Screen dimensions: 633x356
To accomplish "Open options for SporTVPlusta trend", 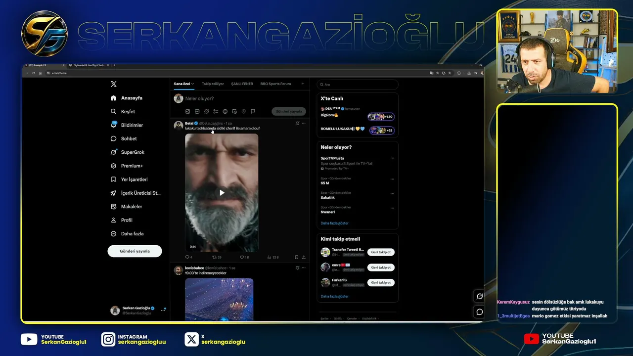I will [x=392, y=158].
